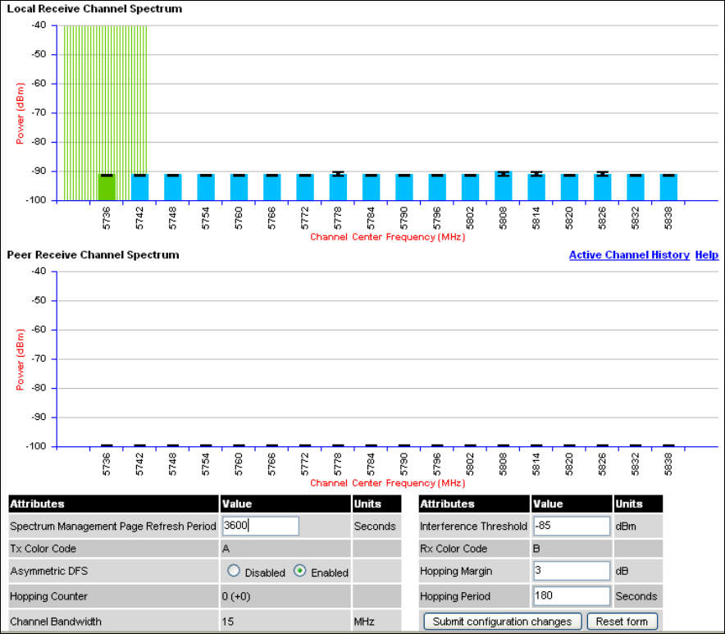Focus the Hopping Margin input field
This screenshot has height=634, width=725.
[x=572, y=571]
